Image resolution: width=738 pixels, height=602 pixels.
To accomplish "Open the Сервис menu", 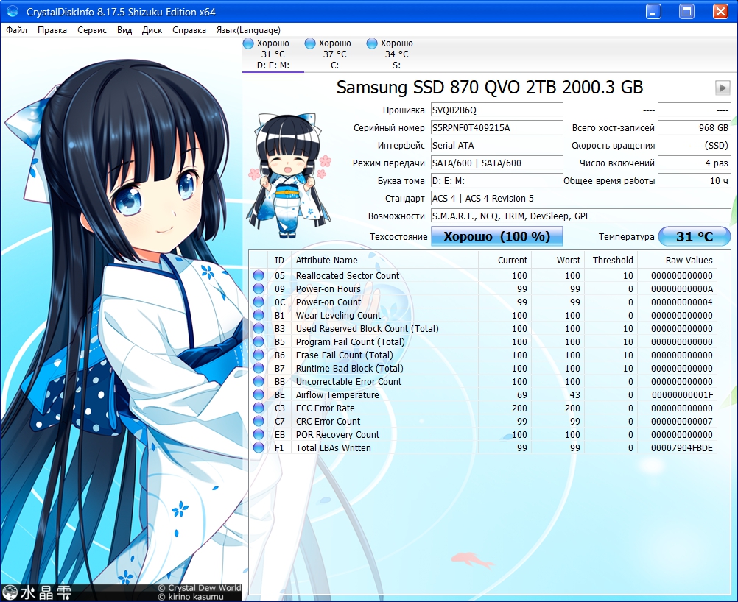I will (92, 30).
